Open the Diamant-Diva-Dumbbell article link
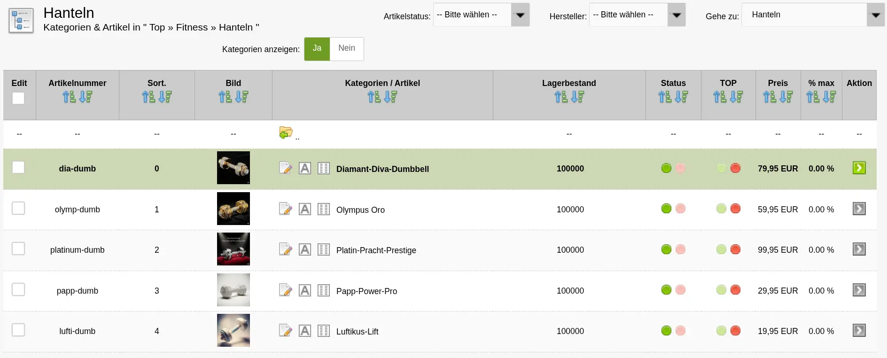Viewport: 887px width, 358px height. tap(382, 169)
